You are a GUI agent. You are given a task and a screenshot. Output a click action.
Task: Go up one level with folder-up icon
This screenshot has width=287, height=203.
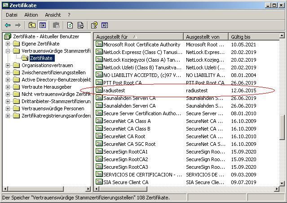point(32,25)
